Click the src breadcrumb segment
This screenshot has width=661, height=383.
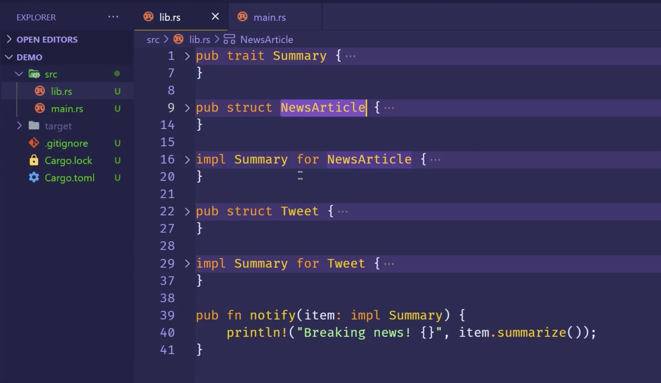(153, 40)
